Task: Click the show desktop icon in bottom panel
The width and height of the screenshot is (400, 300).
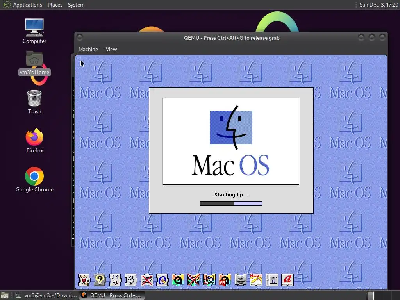Action: 5,295
